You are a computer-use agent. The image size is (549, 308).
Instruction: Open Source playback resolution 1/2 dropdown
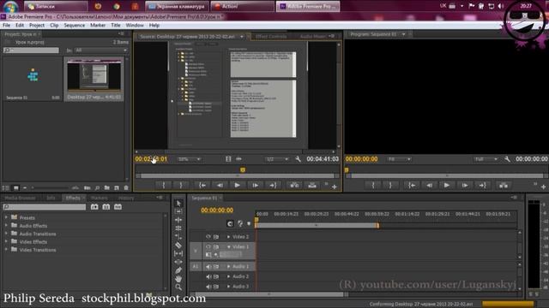point(277,159)
